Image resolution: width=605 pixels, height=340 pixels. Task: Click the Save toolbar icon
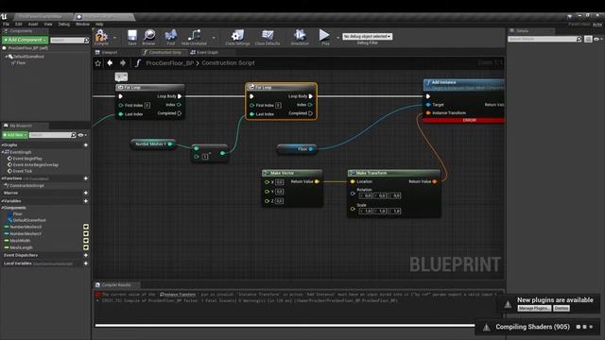(132, 36)
